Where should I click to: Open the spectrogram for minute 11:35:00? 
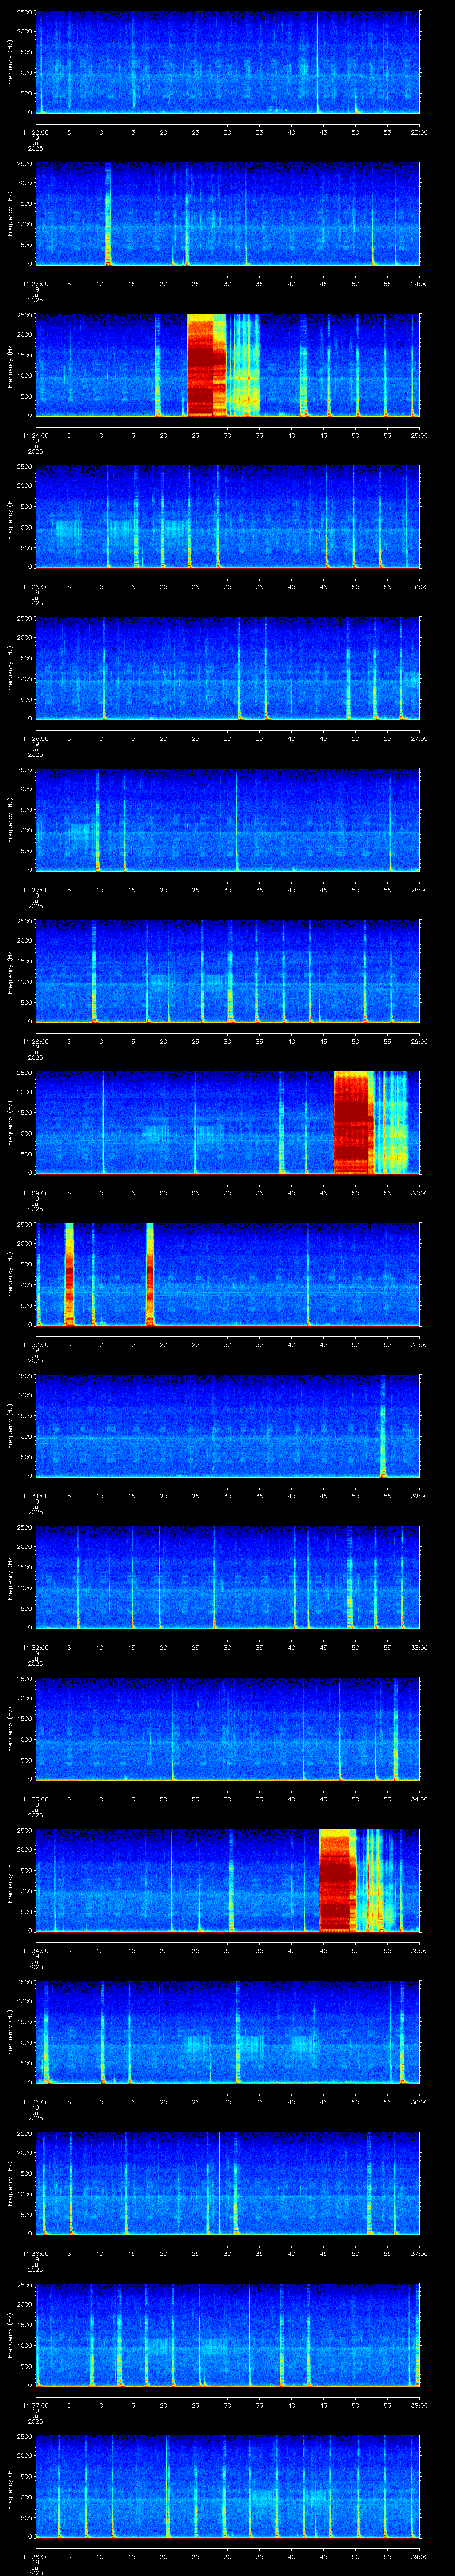click(x=227, y=2033)
